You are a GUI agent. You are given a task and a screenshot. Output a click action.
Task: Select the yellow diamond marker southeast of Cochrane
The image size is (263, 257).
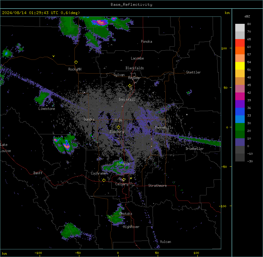(104, 180)
